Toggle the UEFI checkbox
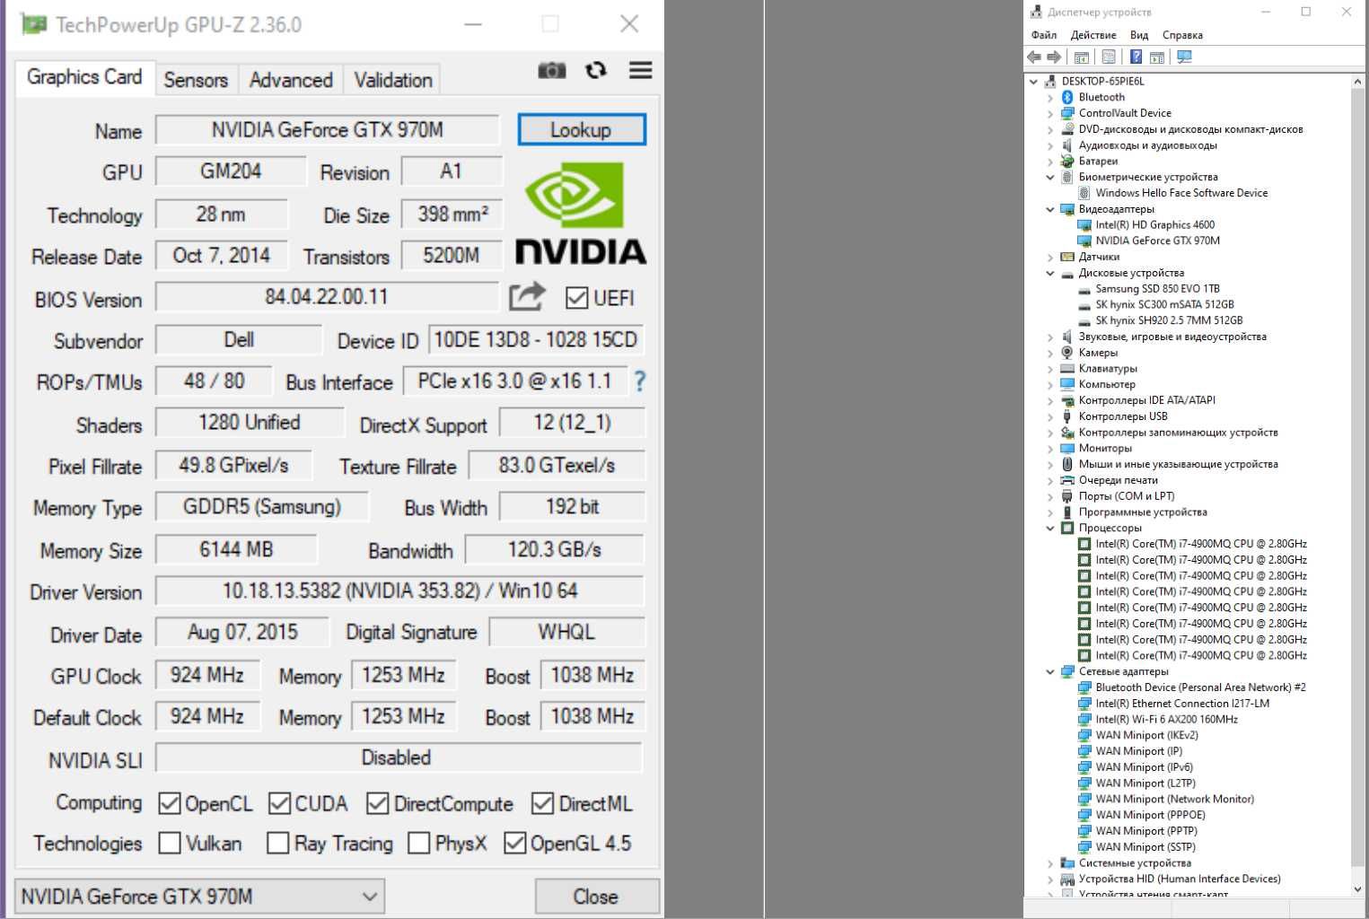The height and width of the screenshot is (919, 1369). (x=577, y=298)
